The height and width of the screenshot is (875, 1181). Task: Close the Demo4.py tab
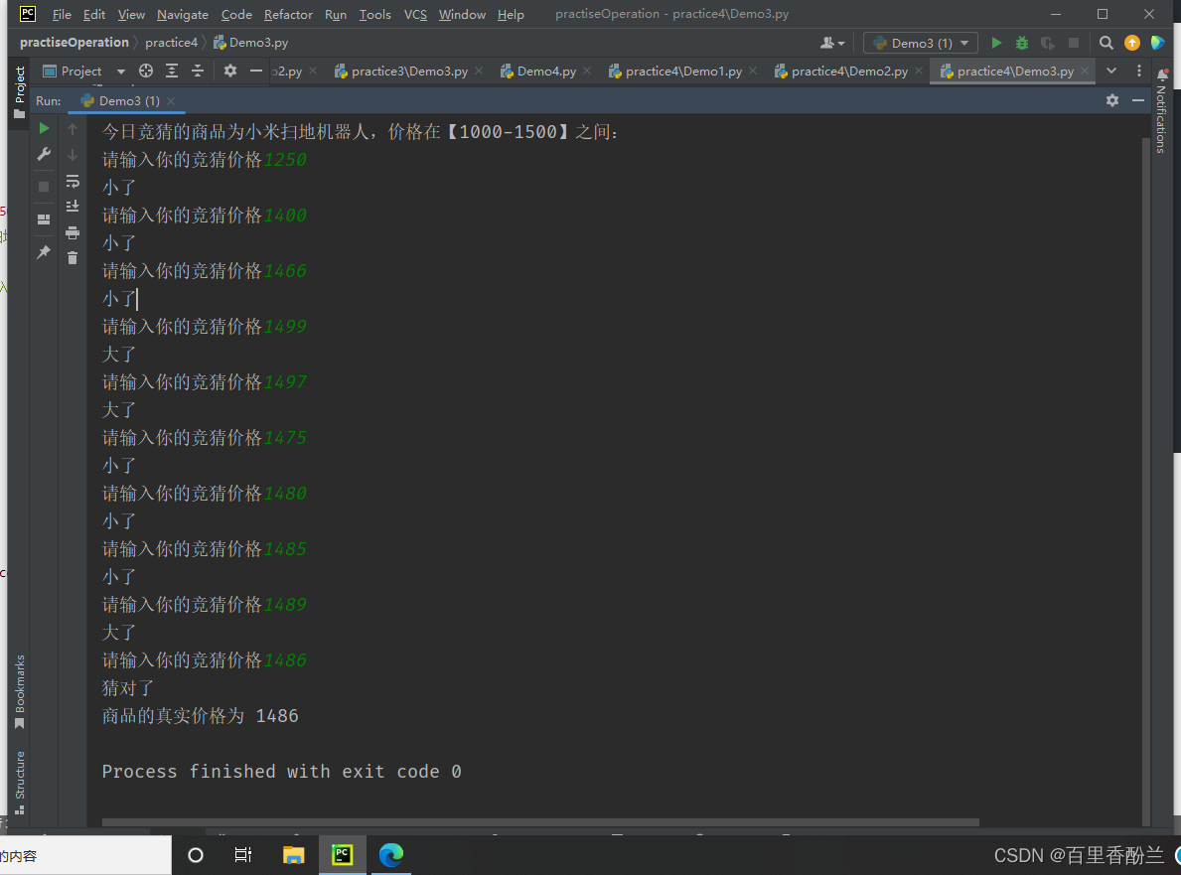coord(587,71)
